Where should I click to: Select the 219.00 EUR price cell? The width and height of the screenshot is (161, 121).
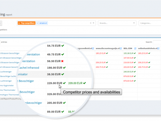coord(128,63)
